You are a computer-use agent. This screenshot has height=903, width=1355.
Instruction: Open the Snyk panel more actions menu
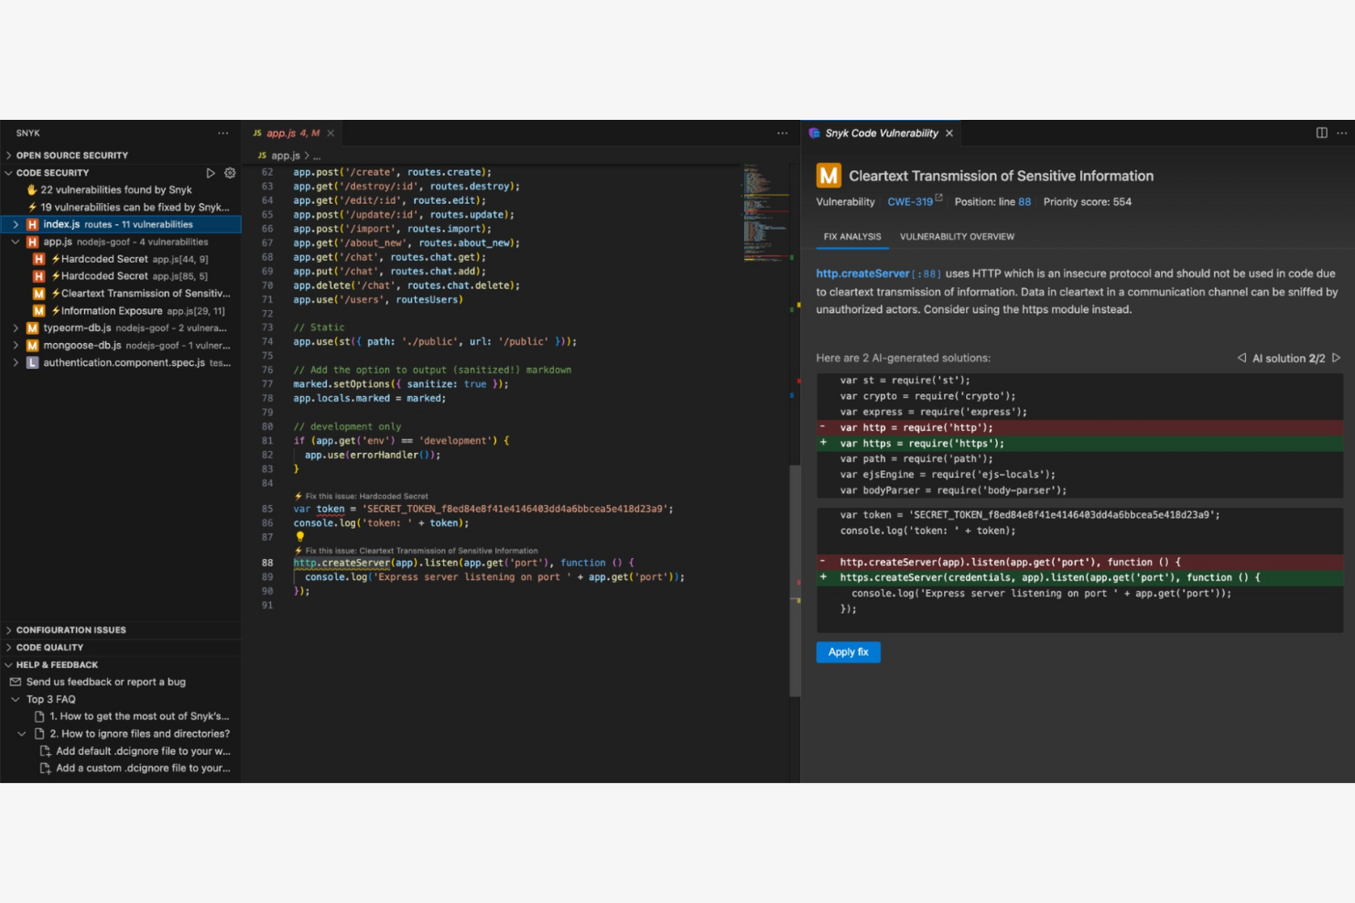tap(223, 133)
